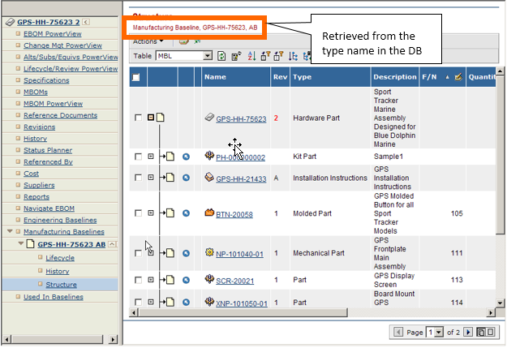Select Engineering Baselines in left navigation
Viewport: 507px width, 348px height.
(60, 220)
